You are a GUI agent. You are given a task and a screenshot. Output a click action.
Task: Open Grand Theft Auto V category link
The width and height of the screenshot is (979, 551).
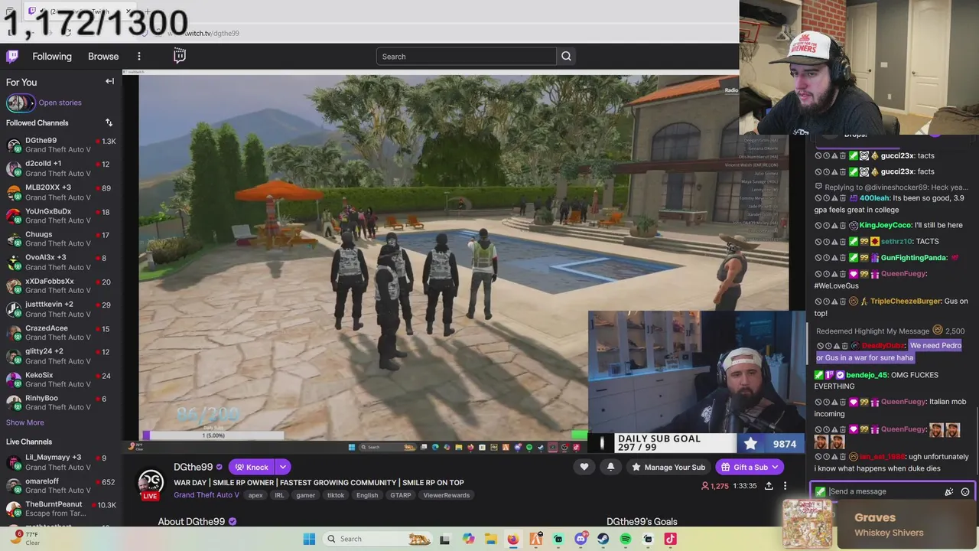[207, 495]
